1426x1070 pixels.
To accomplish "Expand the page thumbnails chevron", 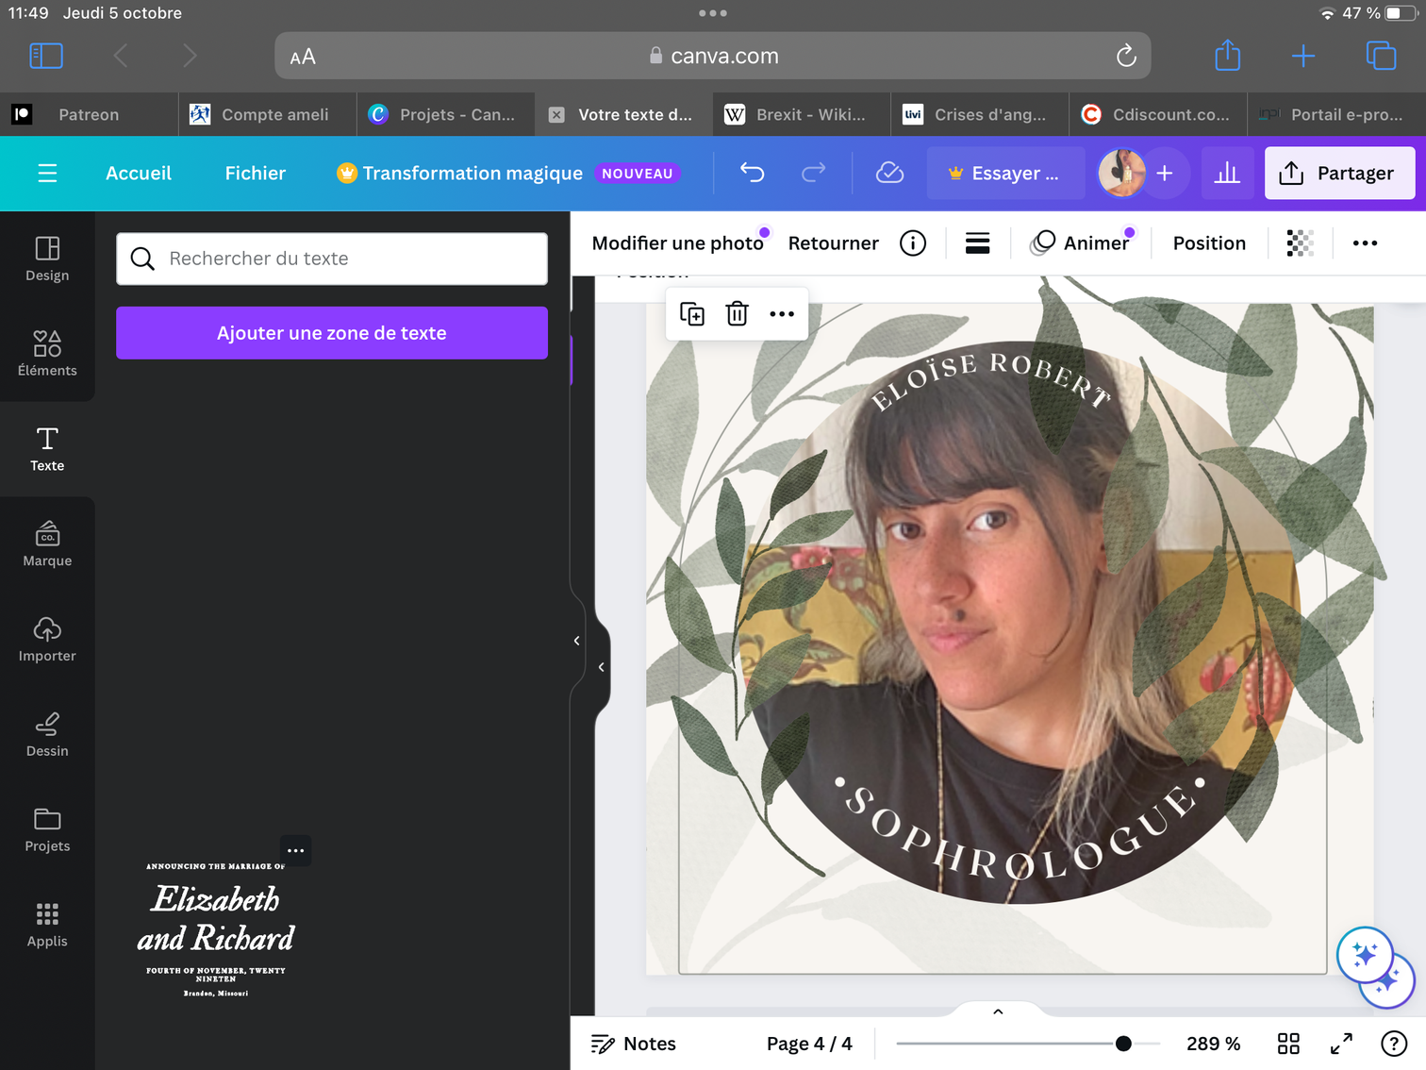I will click(998, 1011).
